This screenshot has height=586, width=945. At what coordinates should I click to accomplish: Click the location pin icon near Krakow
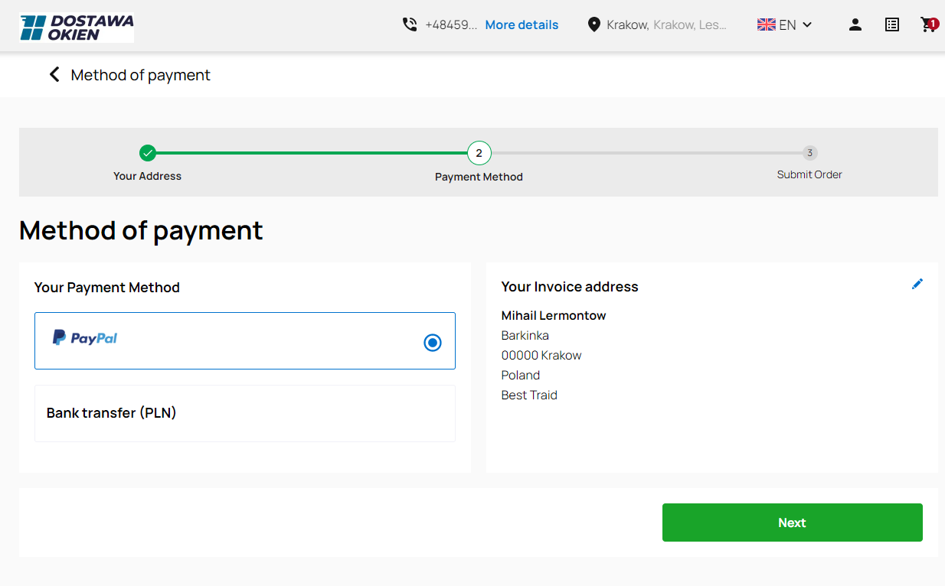pyautogui.click(x=594, y=24)
